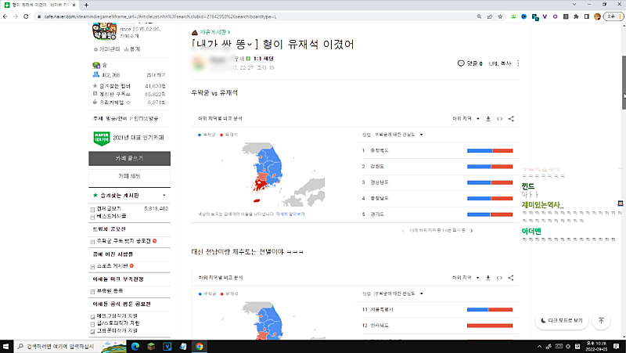Open the post's three-dot more menu
Viewport: 626px width, 353px height.
click(518, 63)
